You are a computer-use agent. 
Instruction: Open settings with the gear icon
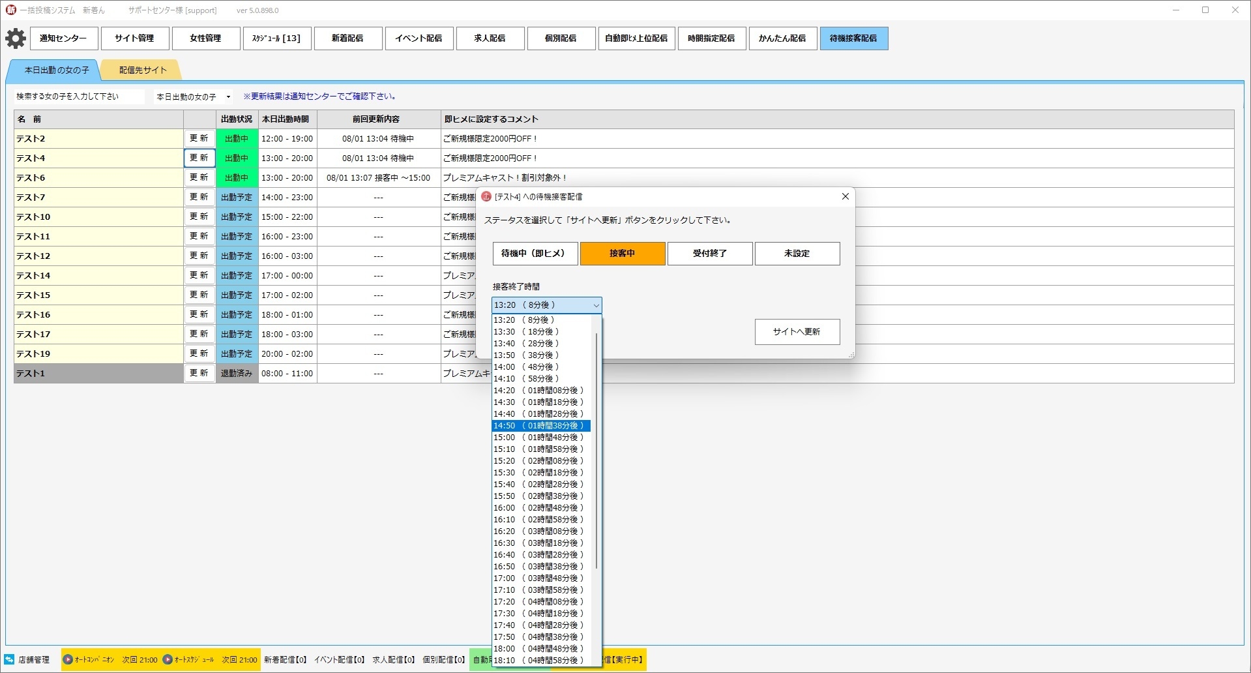tap(16, 38)
